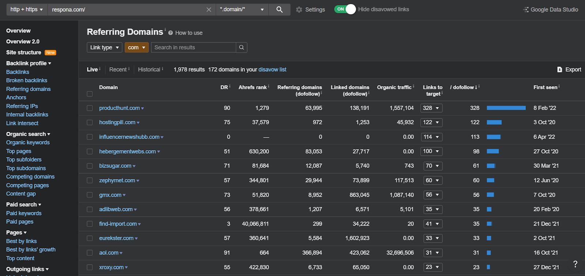Open Overview in the sidebar
The image size is (585, 276).
click(x=18, y=31)
